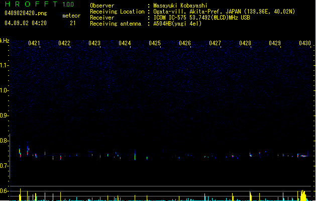Click the date stamp 04.09.02 04:20
316x201 pixels.
click(26, 23)
